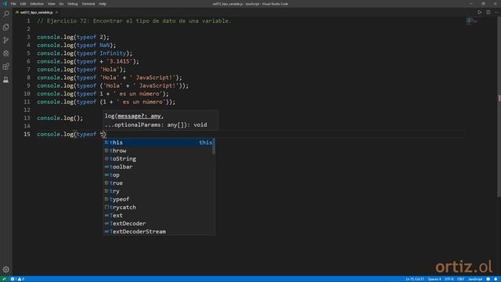The image size is (501, 282).
Task: Choose 'toolbar' from the suggestion list
Action: point(158,167)
